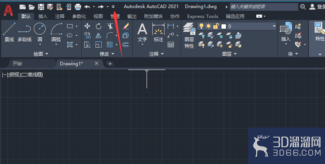Click the 插入 insert block button

tap(286, 32)
